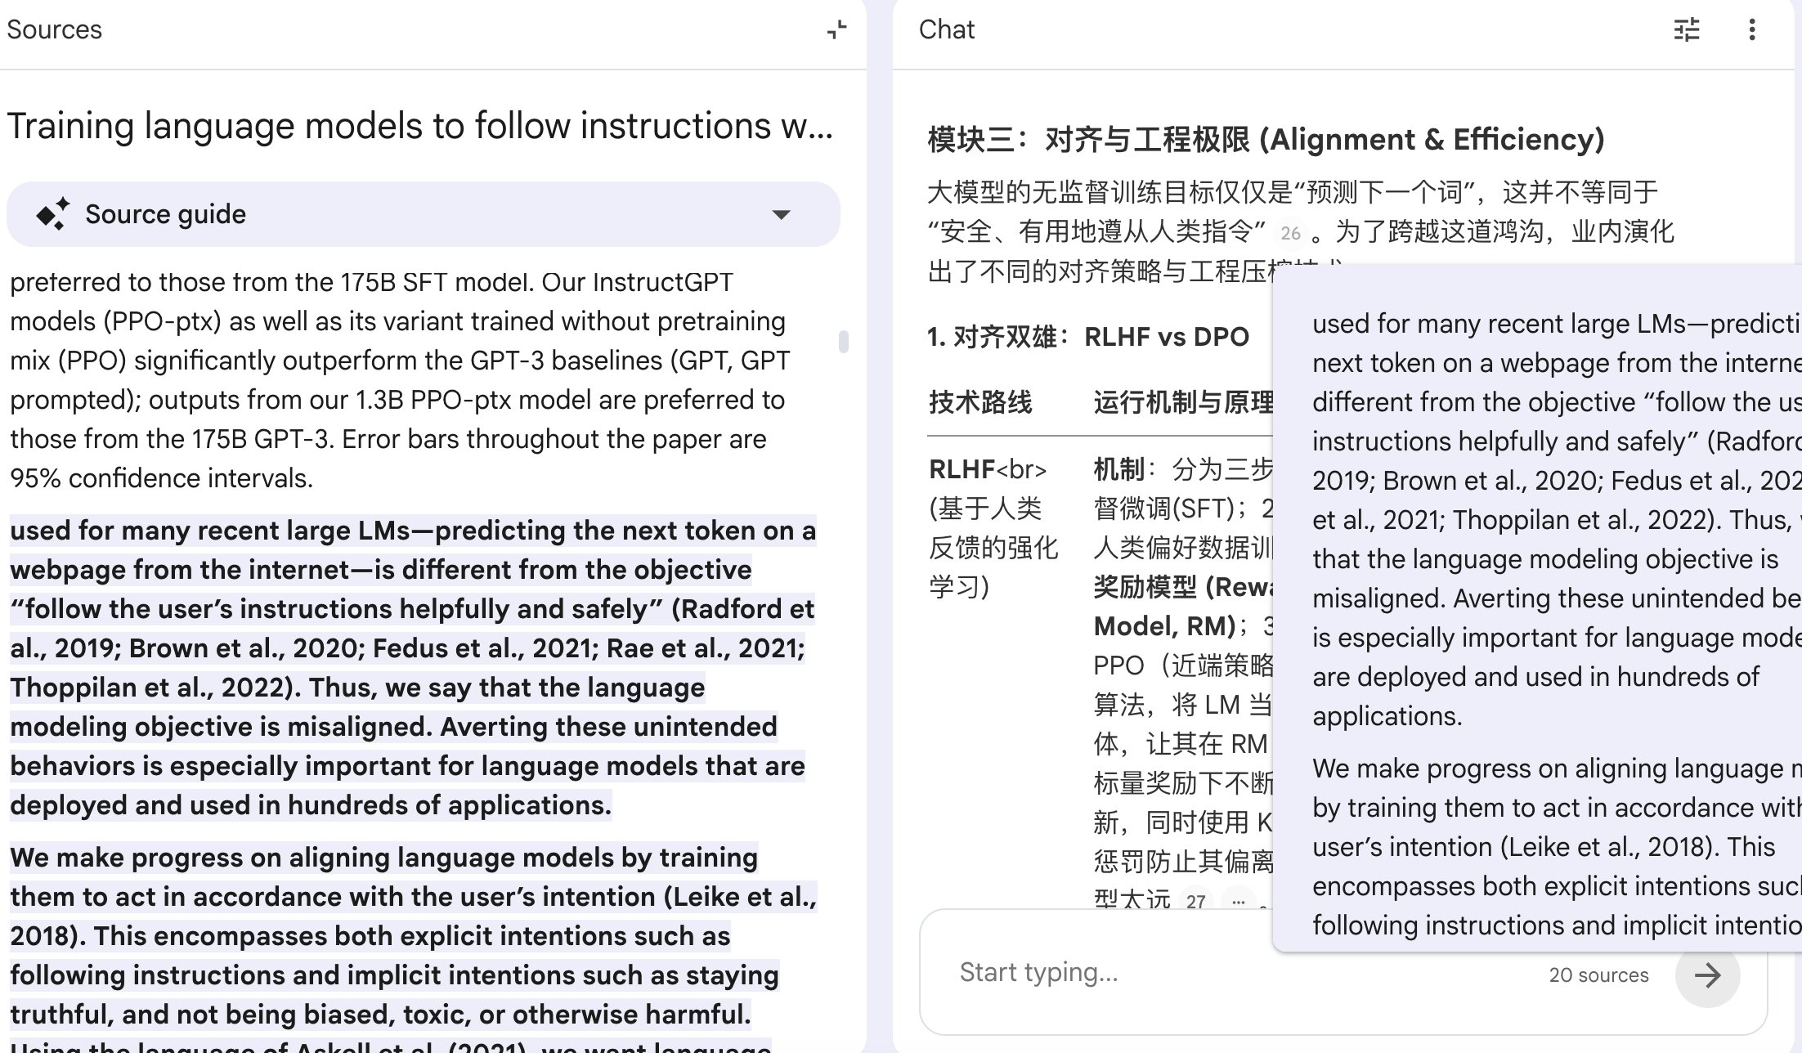Select the Sources panel header

click(x=54, y=29)
